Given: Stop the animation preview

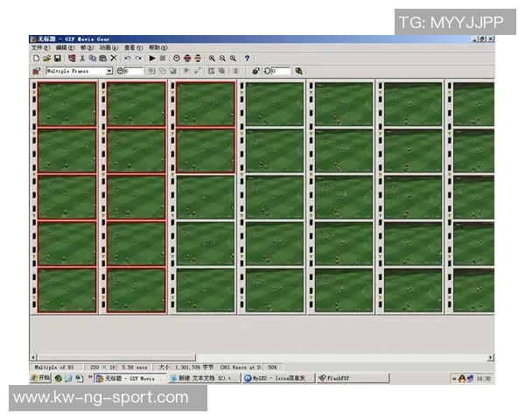Looking at the screenshot, I should pos(163,58).
